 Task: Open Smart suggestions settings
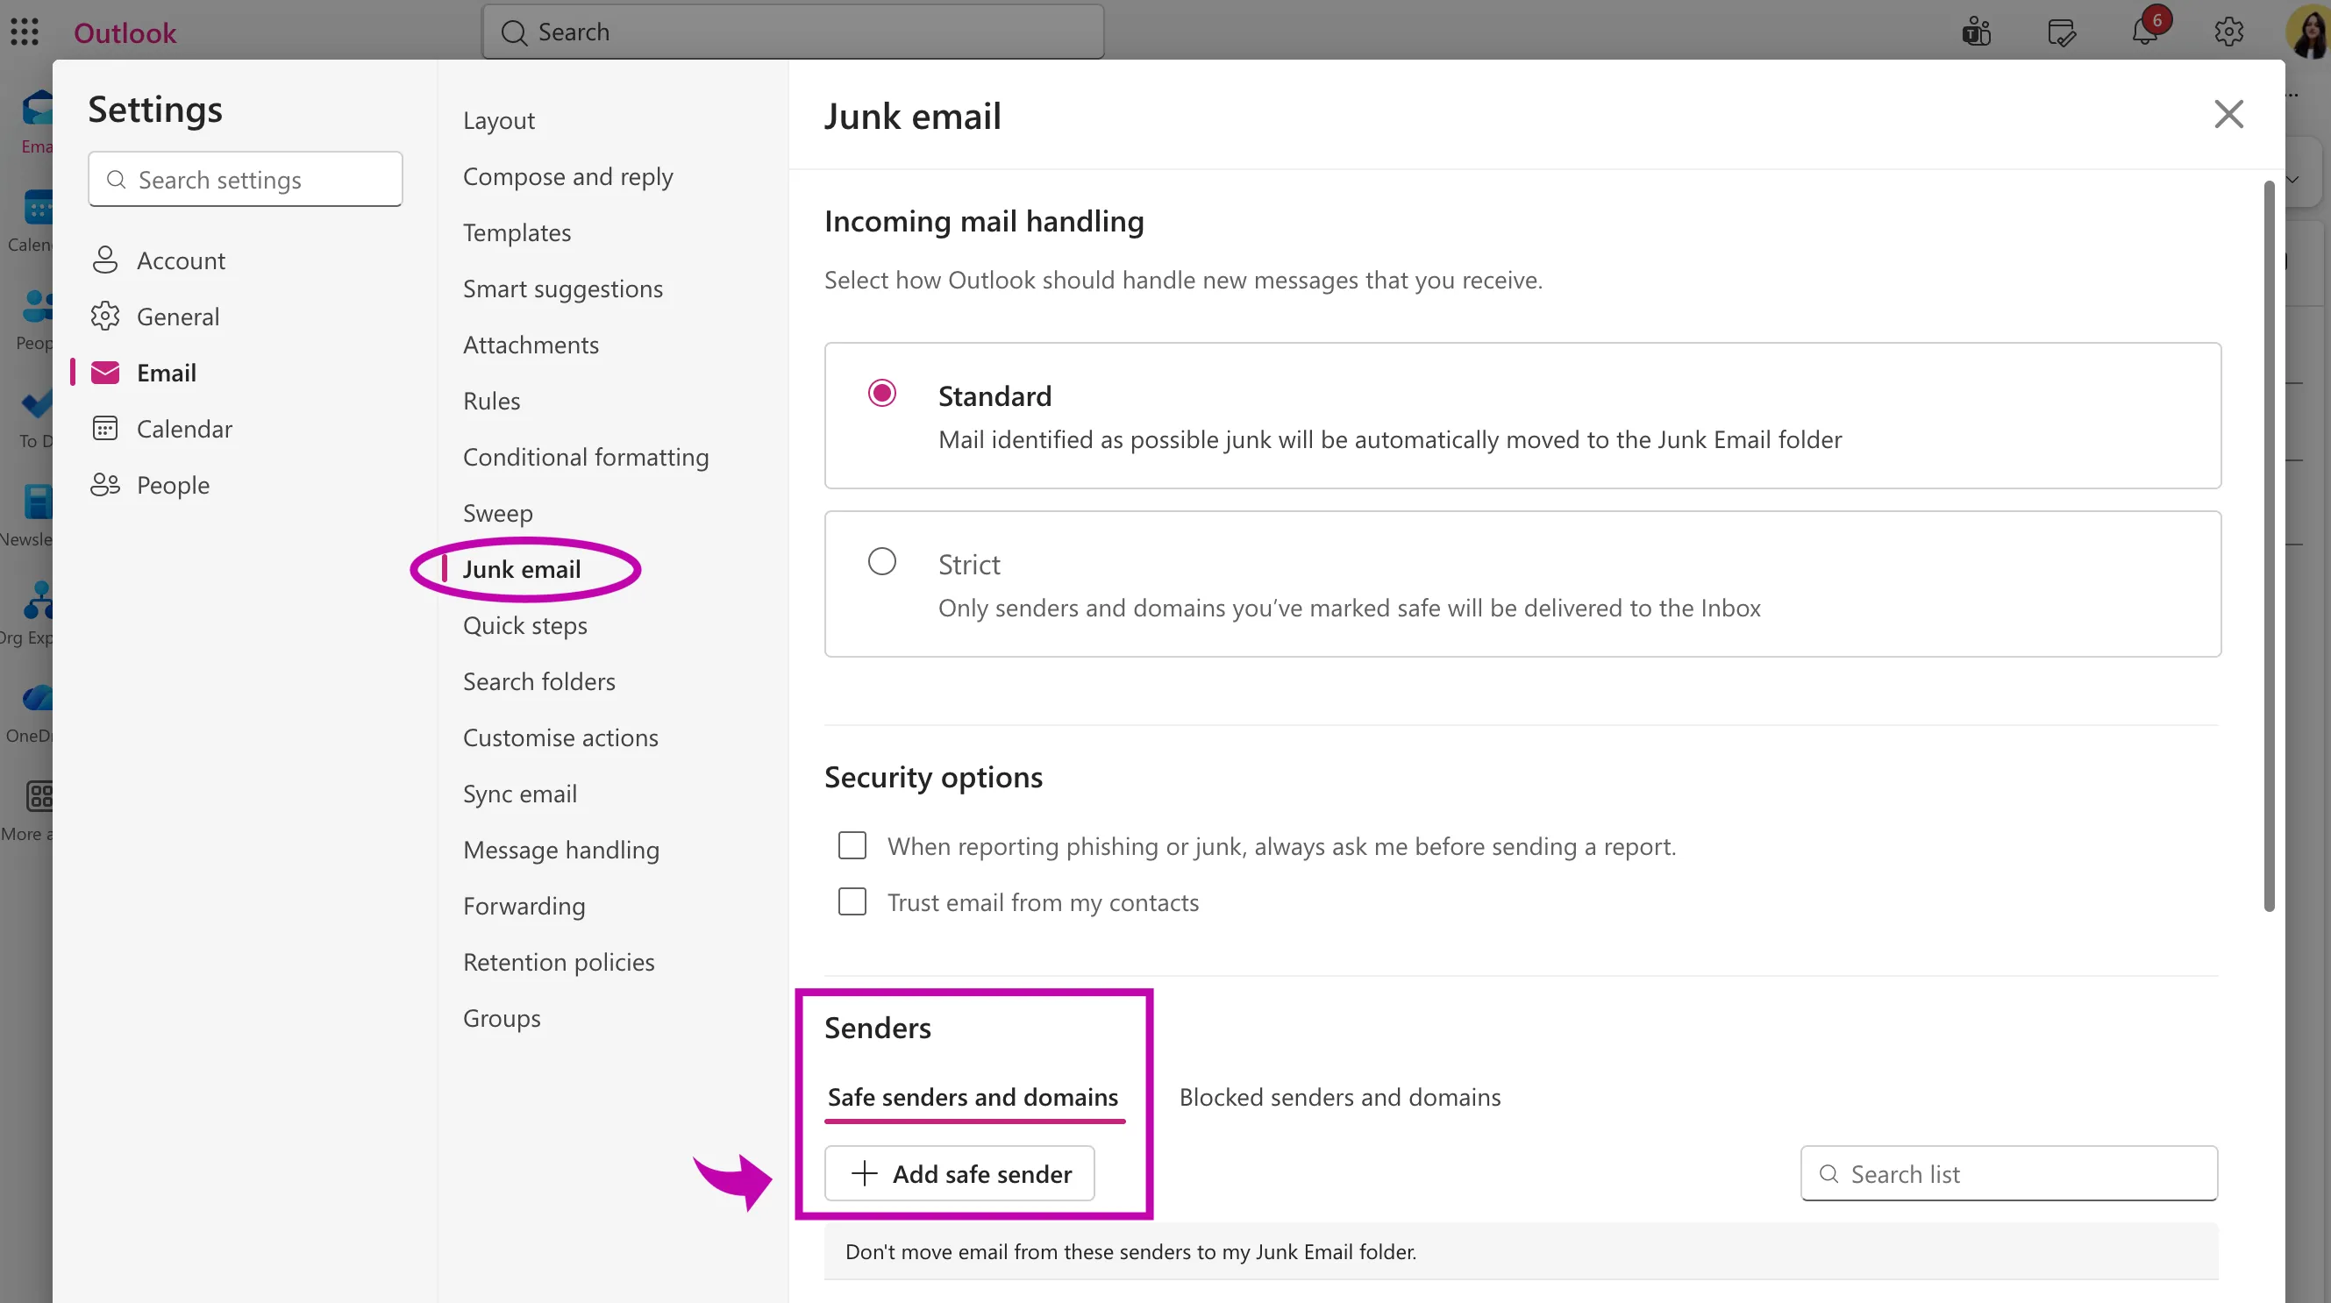pyautogui.click(x=563, y=288)
